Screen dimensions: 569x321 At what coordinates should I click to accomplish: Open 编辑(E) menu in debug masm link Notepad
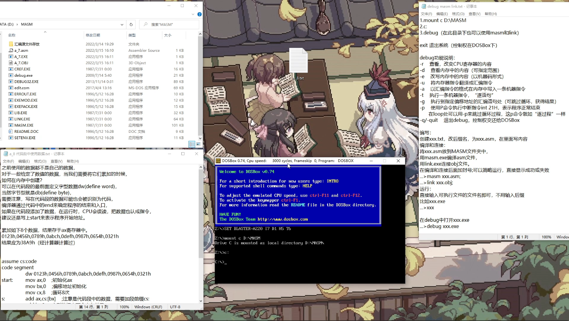tap(442, 14)
